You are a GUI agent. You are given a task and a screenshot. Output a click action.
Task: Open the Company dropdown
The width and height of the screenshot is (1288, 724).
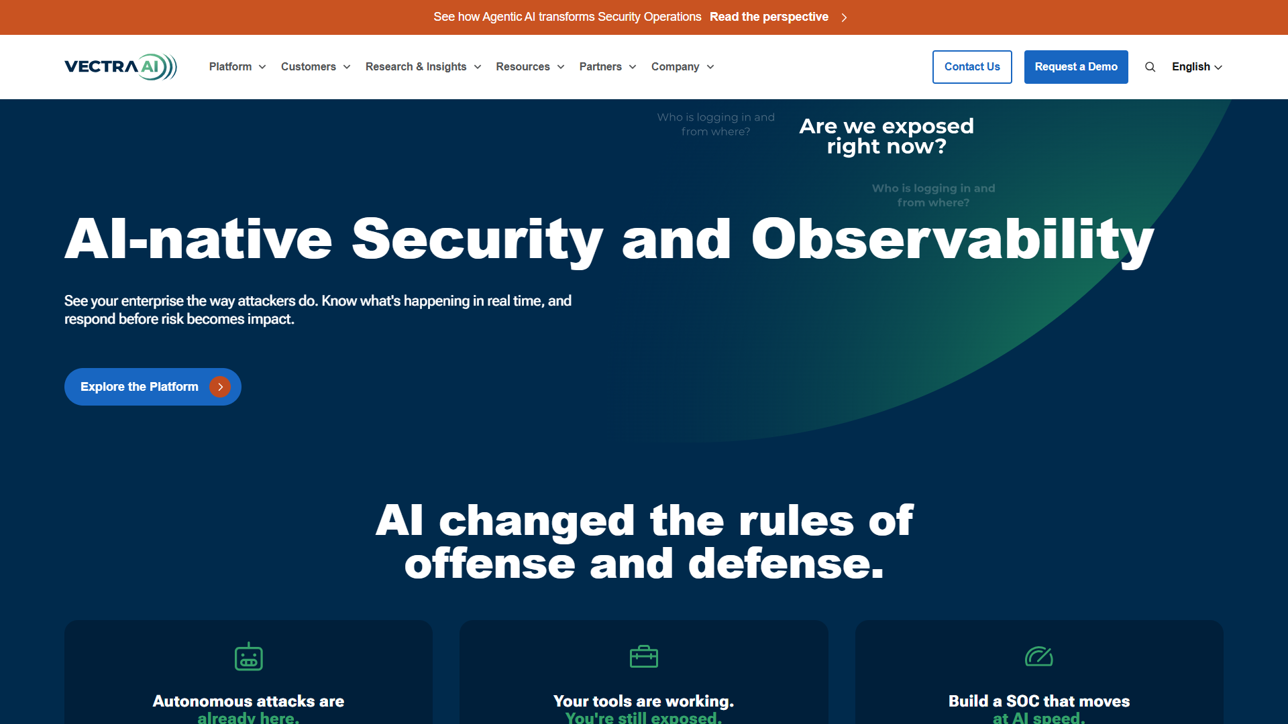[x=682, y=67]
